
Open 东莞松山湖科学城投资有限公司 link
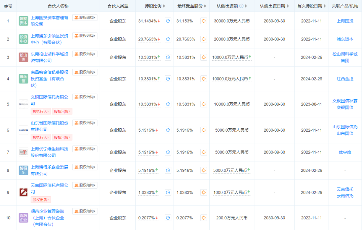tap(49, 57)
